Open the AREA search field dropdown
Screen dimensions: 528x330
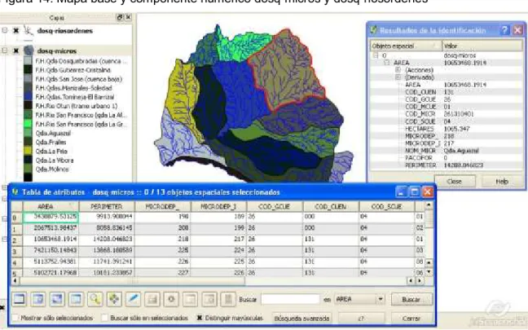pyautogui.click(x=381, y=299)
